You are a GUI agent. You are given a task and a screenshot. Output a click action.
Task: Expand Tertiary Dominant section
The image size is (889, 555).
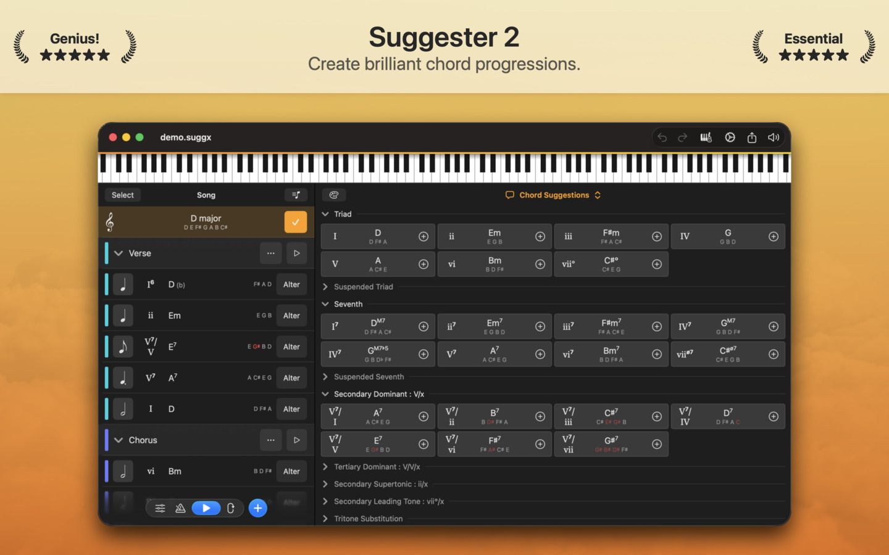[325, 467]
